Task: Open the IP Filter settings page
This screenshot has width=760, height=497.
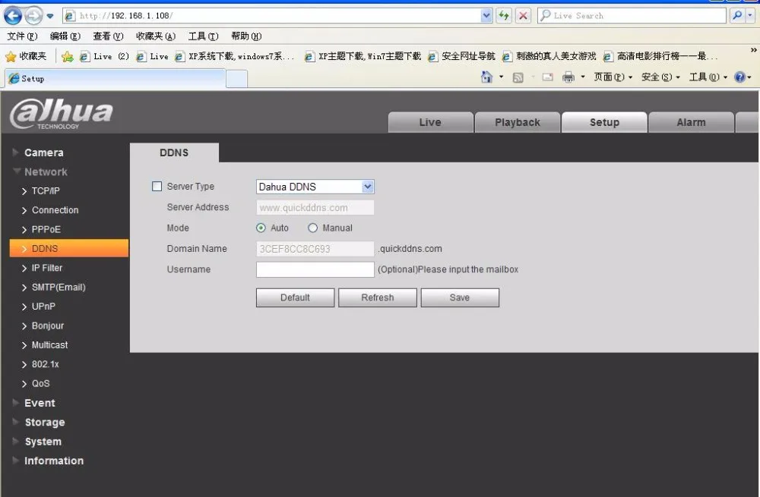Action: coord(47,268)
